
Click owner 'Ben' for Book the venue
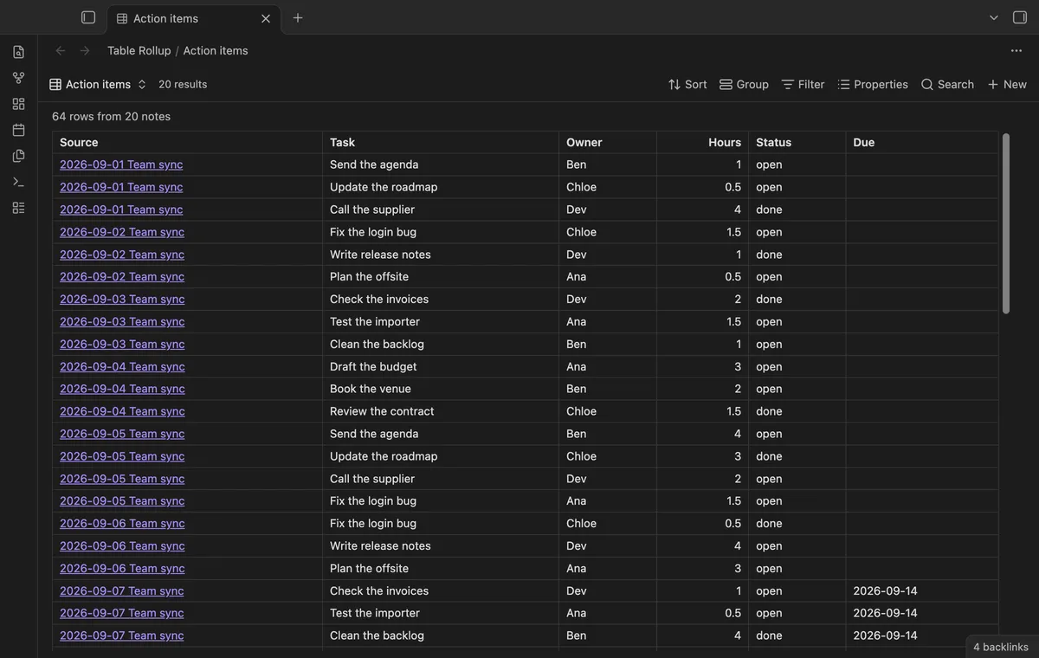(576, 389)
